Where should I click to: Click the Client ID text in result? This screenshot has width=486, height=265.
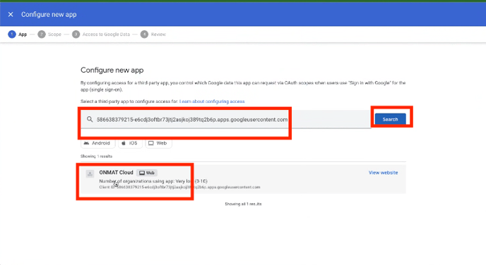coord(179,187)
